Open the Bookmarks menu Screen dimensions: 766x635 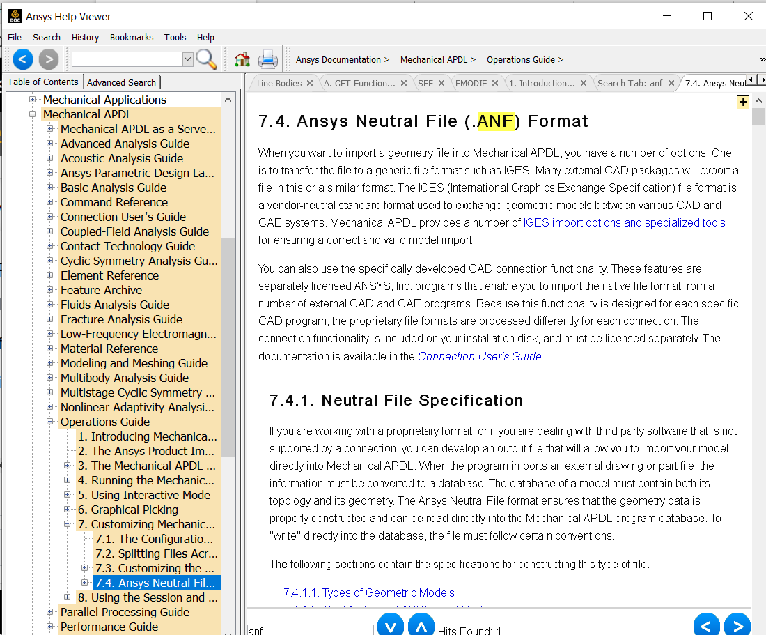131,37
